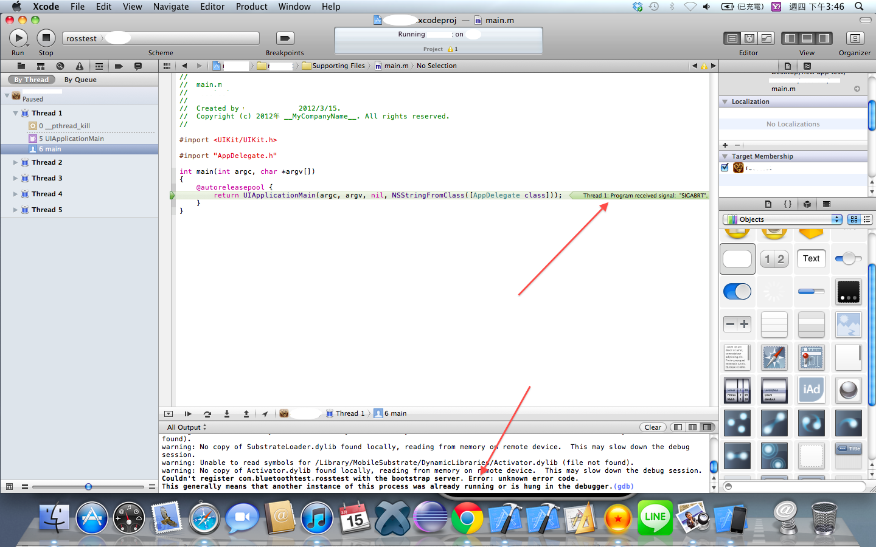
Task: Show the Standard editor
Action: 732,38
